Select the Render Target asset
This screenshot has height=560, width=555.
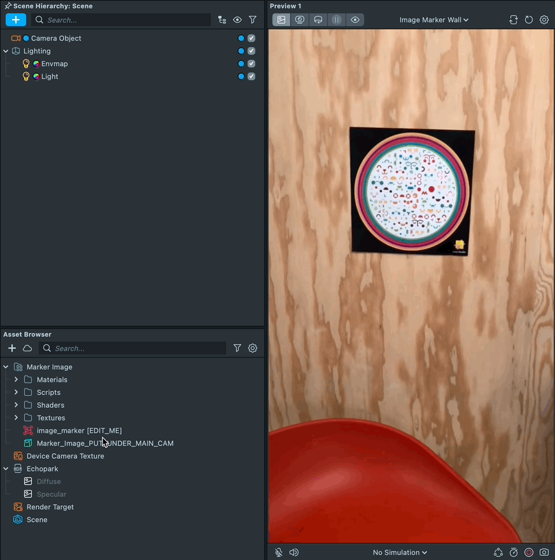(50, 507)
